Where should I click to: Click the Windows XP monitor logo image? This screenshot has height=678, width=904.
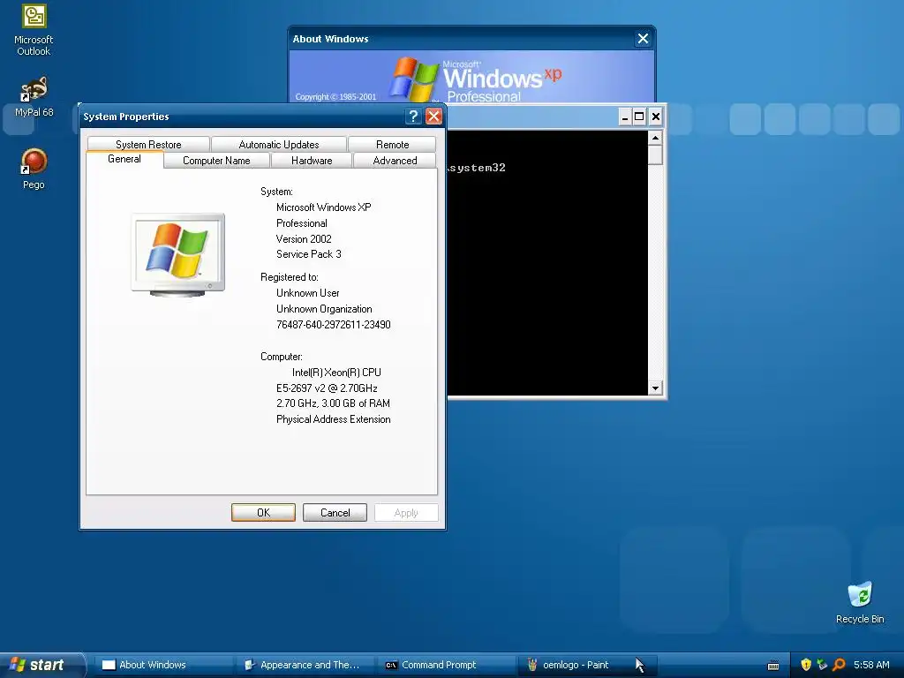click(x=178, y=255)
